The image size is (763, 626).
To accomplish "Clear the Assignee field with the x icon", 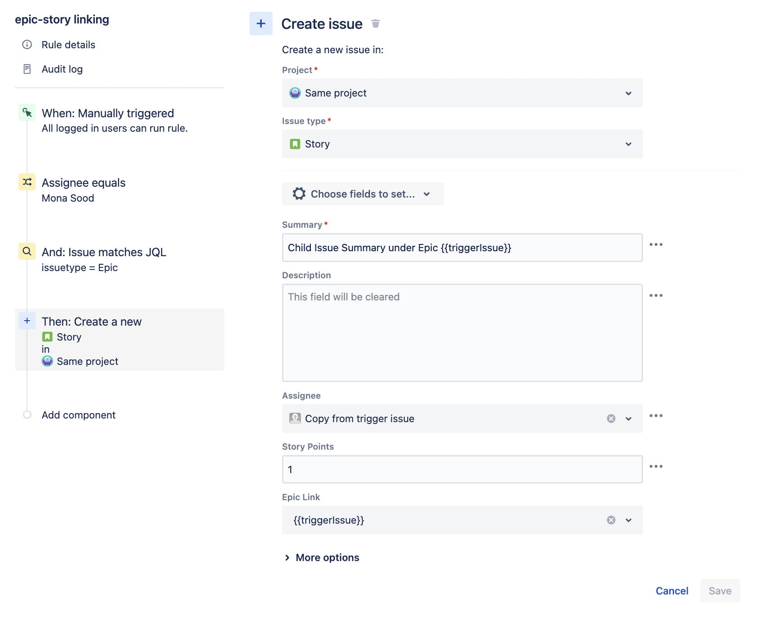I will tap(611, 419).
